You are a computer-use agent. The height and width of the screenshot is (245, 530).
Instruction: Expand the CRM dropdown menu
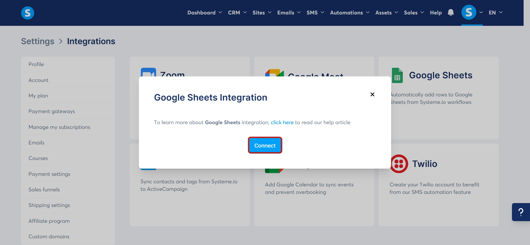237,12
